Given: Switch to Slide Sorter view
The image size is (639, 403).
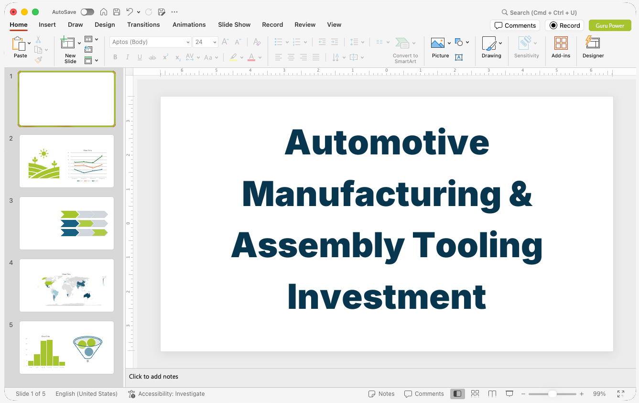Looking at the screenshot, I should [475, 393].
